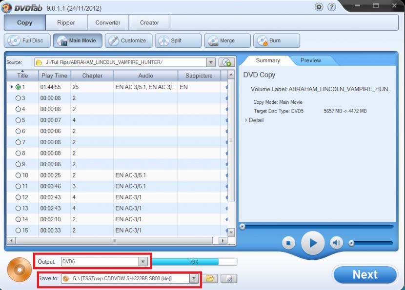Viewport: 405px width, 290px height.
Task: Switch to the Ripper tab
Action: tap(66, 22)
